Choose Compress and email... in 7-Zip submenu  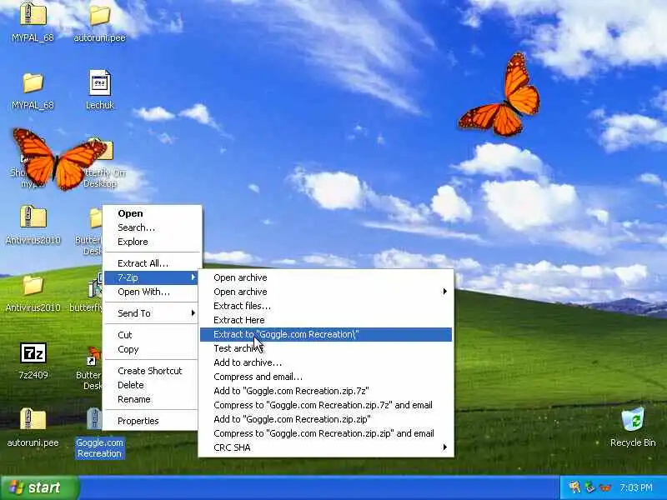[326, 377]
